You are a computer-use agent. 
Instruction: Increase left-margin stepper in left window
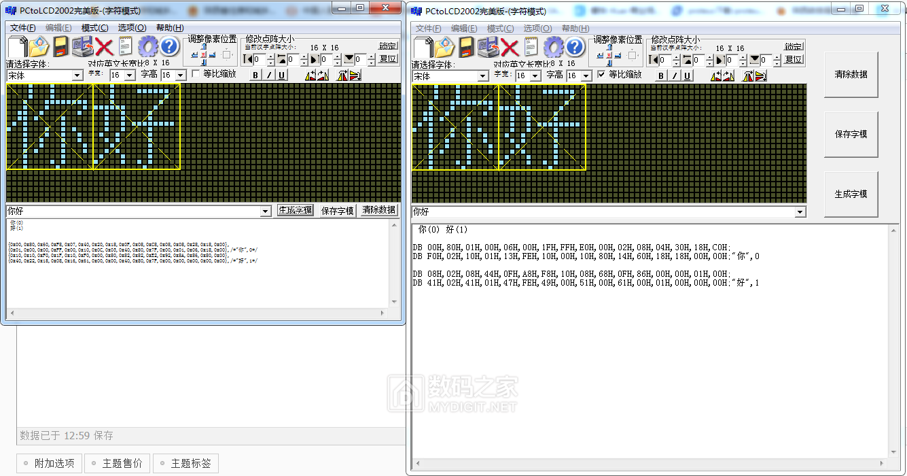[272, 57]
